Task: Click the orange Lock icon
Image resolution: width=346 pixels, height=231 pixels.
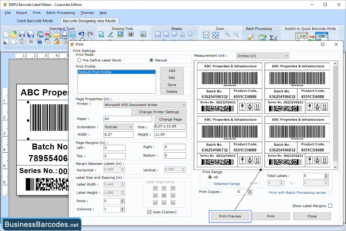Action: pos(57,41)
